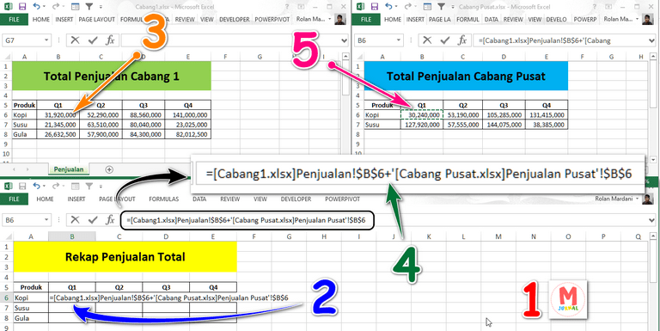660x331 pixels.
Task: Switch to DEVELOPER tab in bottom window
Action: 296,199
